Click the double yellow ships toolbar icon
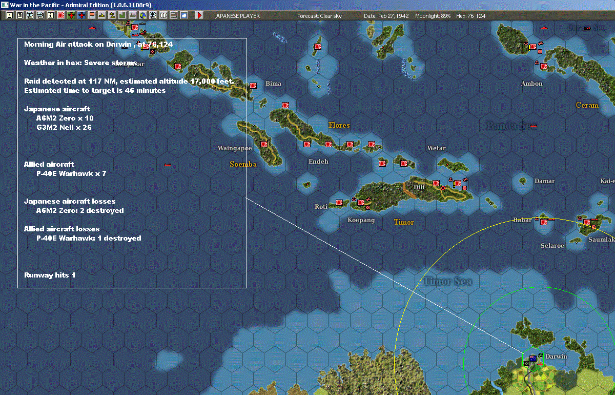This screenshot has width=615, height=395. 112,15
